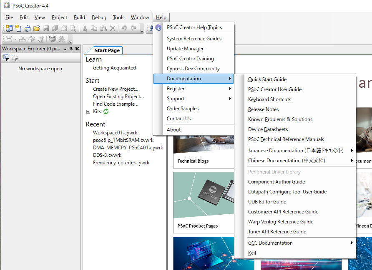Image resolution: width=372 pixels, height=270 pixels.
Task: Click the Cut scissors icon
Action: (85, 28)
